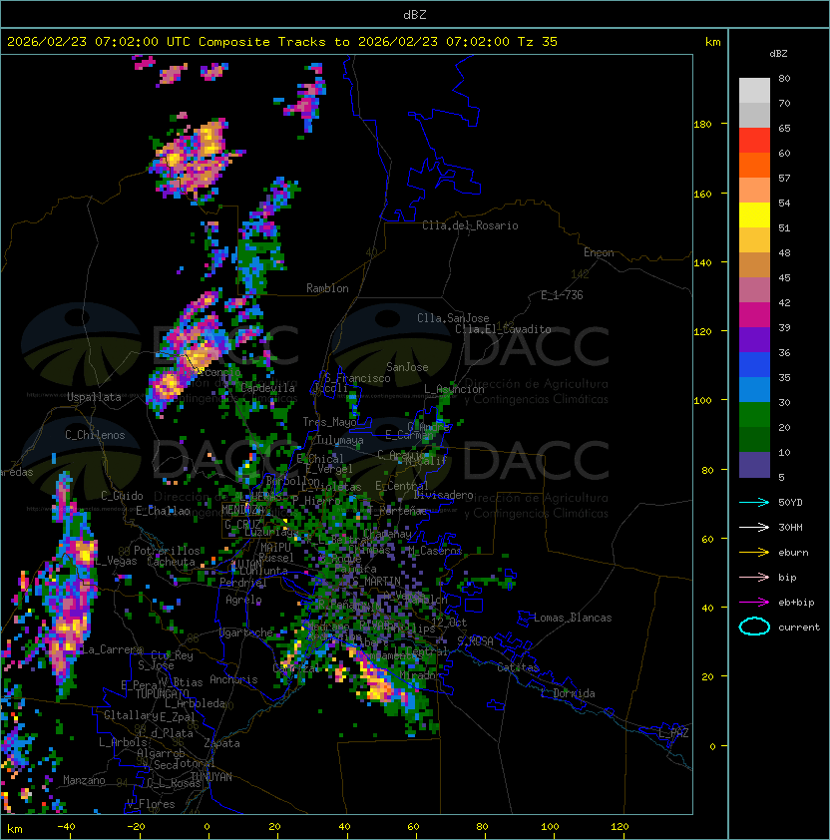This screenshot has height=840, width=830.
Task: Click the 'L_Dormida' map label
Action: [x=568, y=693]
